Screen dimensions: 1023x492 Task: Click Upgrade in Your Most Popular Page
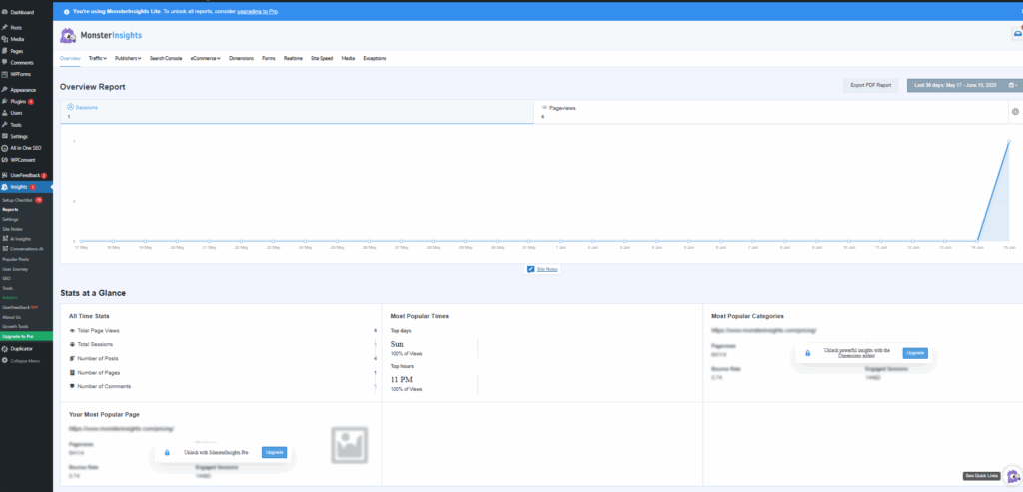tap(274, 452)
